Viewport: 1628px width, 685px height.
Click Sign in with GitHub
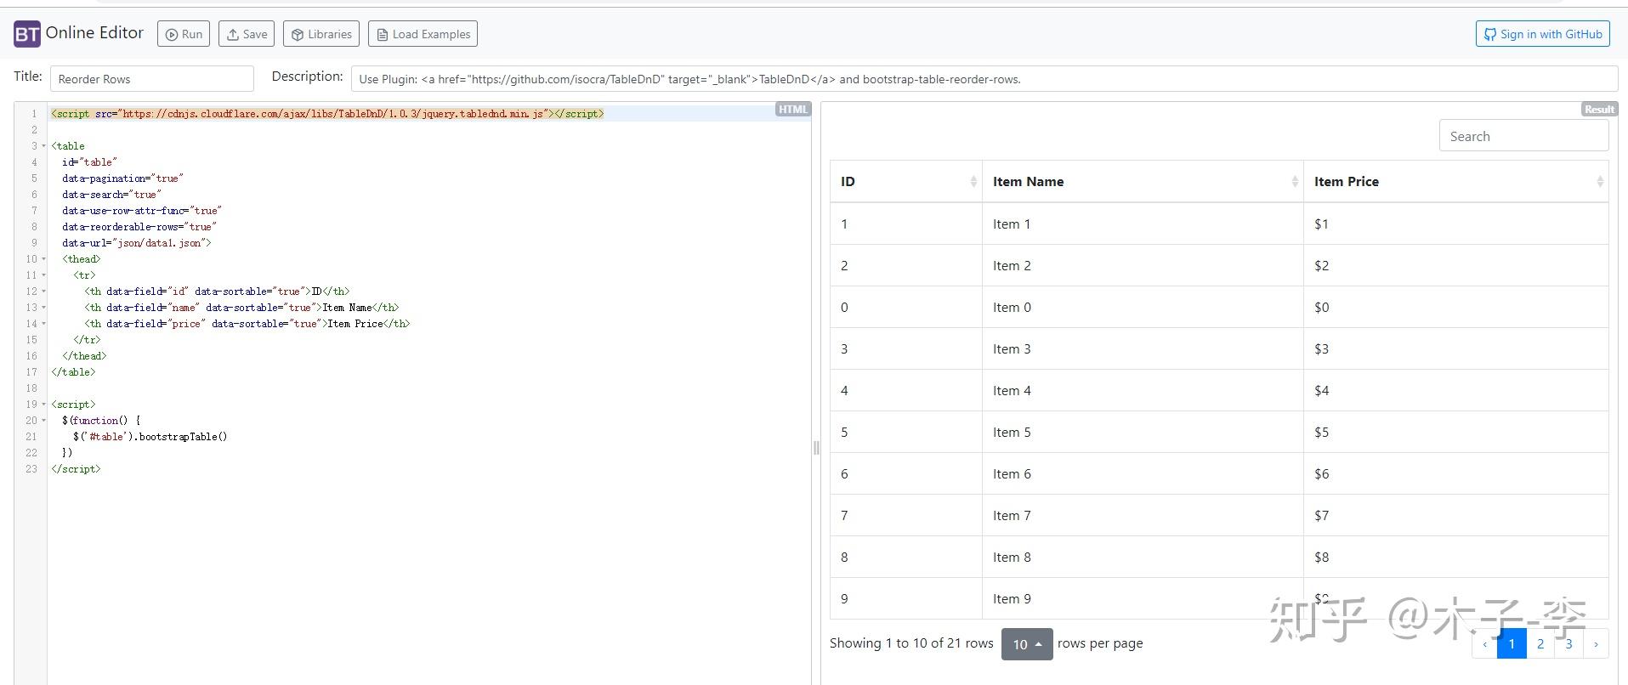coord(1542,35)
